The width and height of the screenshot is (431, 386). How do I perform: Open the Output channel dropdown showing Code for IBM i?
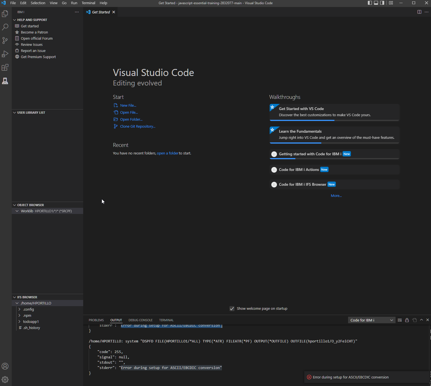(x=371, y=320)
